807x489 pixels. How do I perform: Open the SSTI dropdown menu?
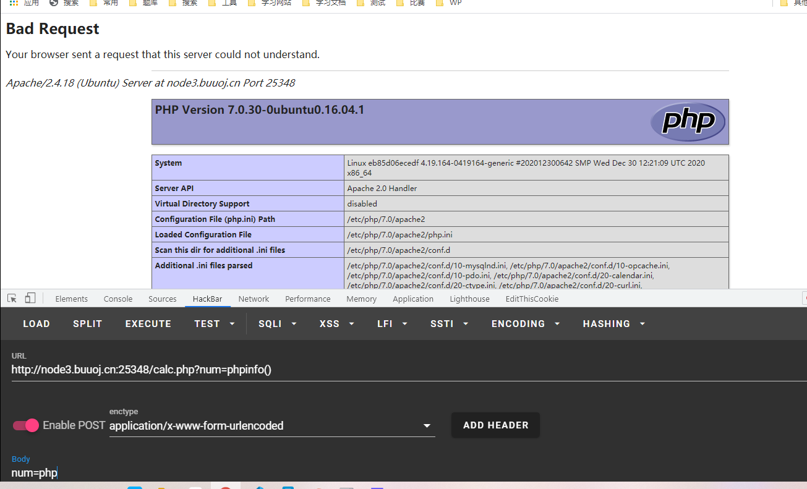tap(449, 324)
